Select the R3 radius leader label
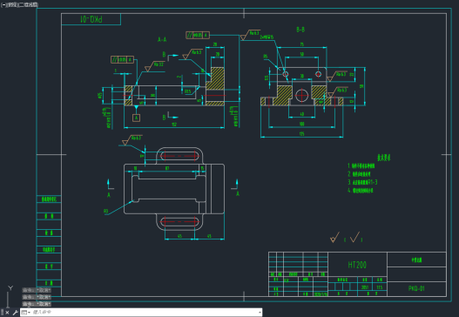Screen dimensions: 459x317 [106, 211]
